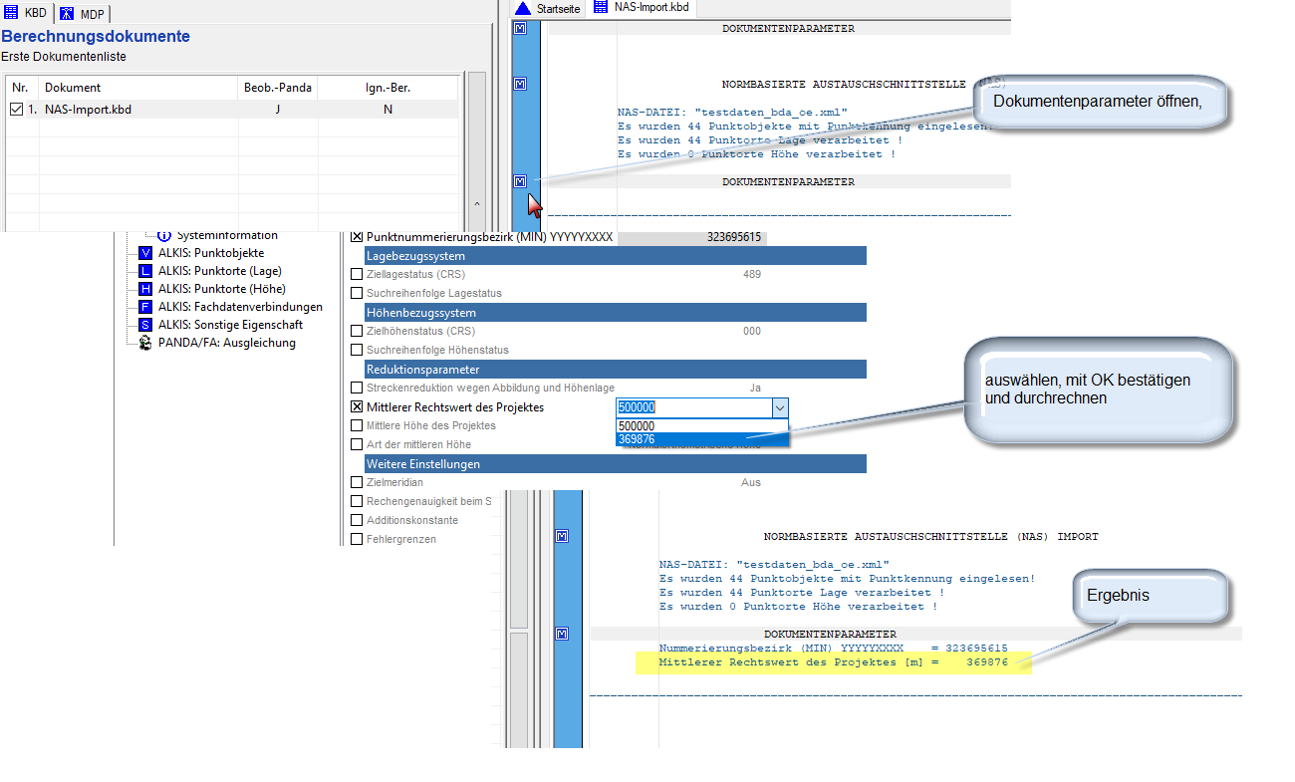Click the PANDA/FA: Ausgleichung icon
This screenshot has height=782, width=1295.
145,343
